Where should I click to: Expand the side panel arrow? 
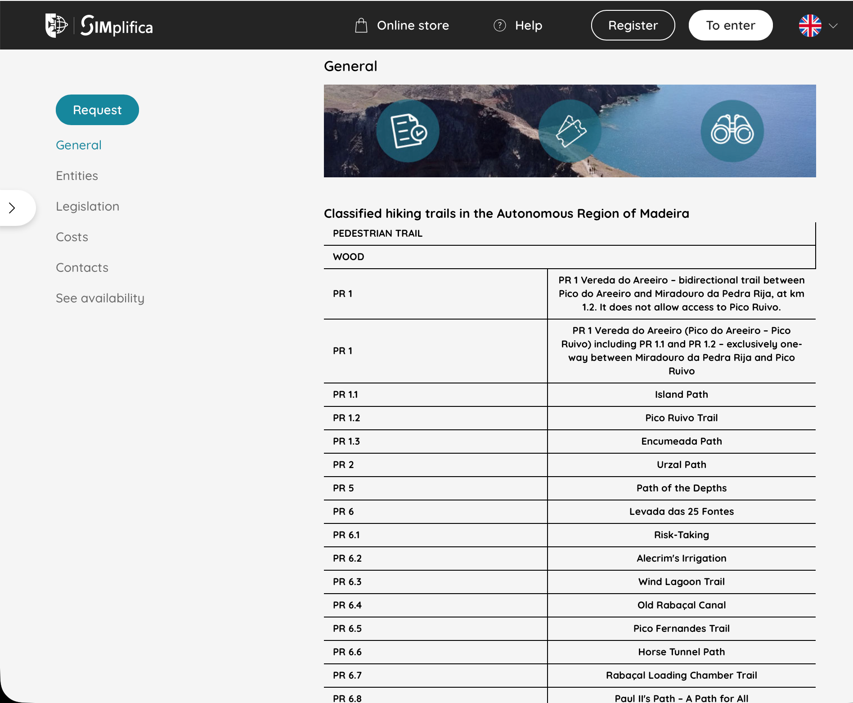[13, 208]
